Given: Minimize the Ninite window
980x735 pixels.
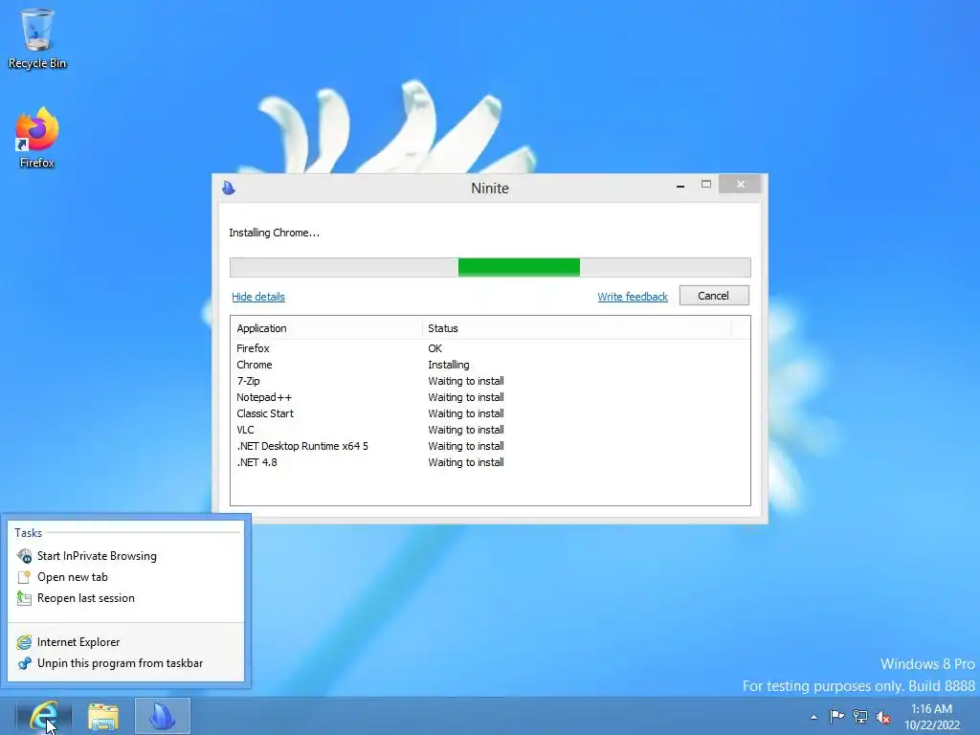Looking at the screenshot, I should (x=680, y=185).
